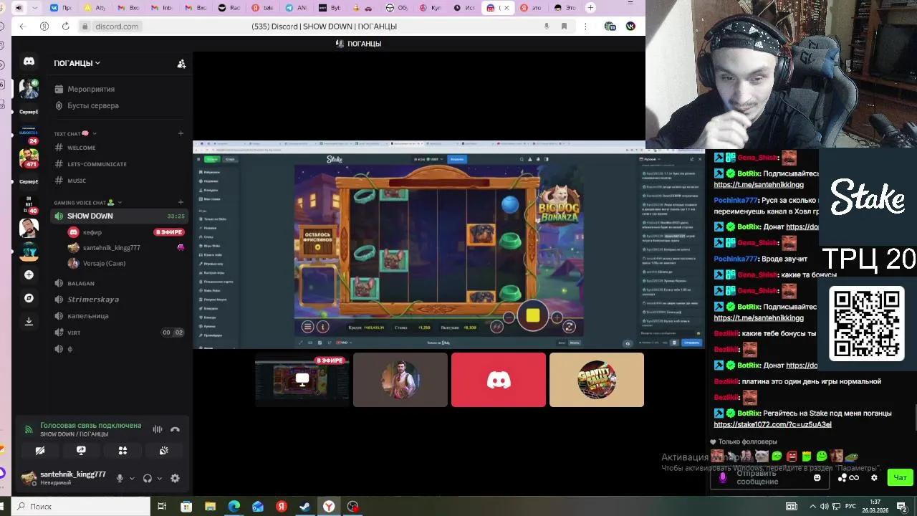Select the Gravity Falls avatar participant tile
Image resolution: width=917 pixels, height=516 pixels.
click(597, 380)
